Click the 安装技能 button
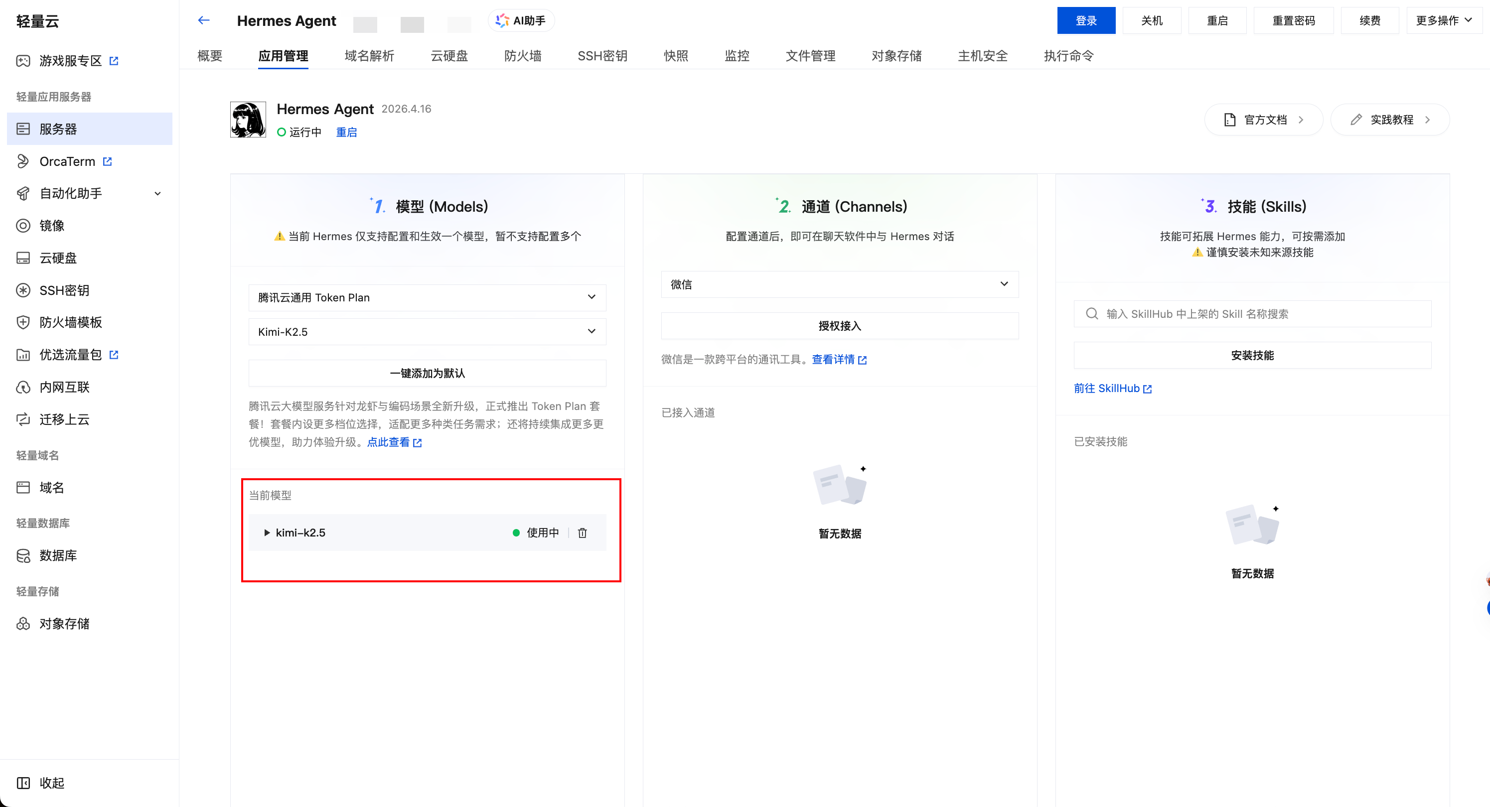The image size is (1490, 807). click(1252, 355)
